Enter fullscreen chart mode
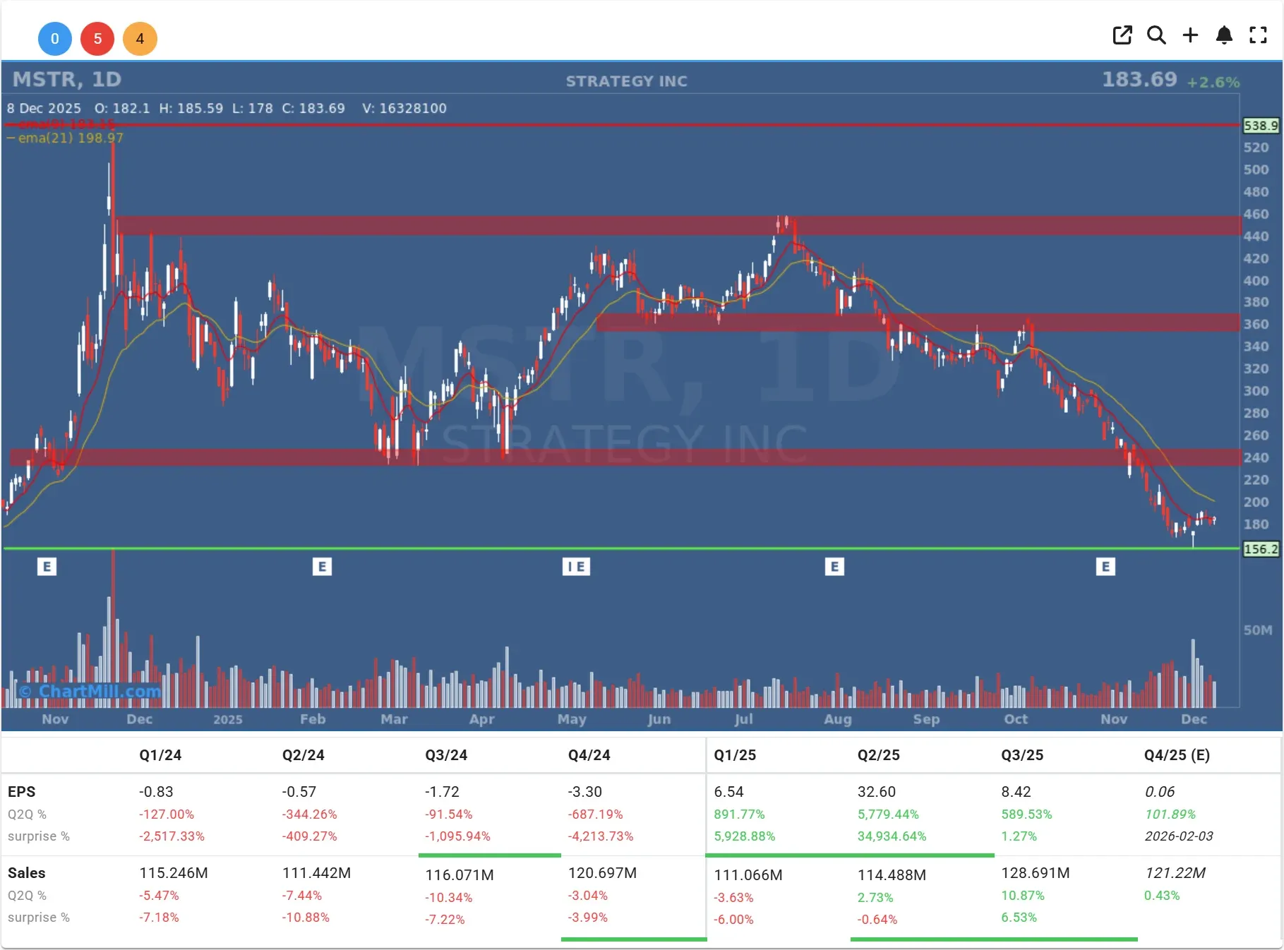 (x=1259, y=35)
